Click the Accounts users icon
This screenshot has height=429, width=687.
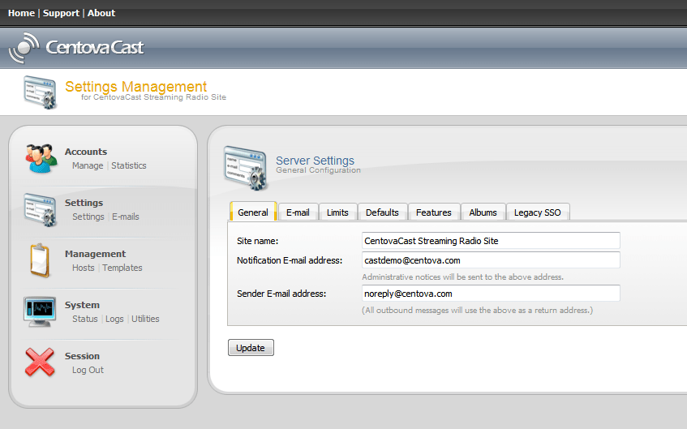tap(41, 158)
